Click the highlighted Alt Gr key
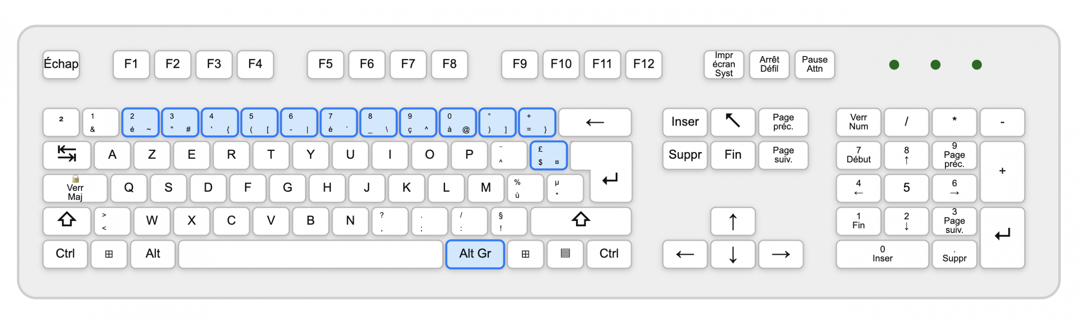Screen dimensions: 1081x324 coord(475,254)
